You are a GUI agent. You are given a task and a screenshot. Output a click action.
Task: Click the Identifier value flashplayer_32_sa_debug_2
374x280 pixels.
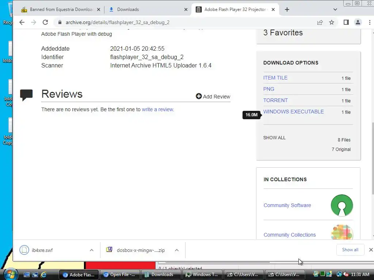[147, 57]
